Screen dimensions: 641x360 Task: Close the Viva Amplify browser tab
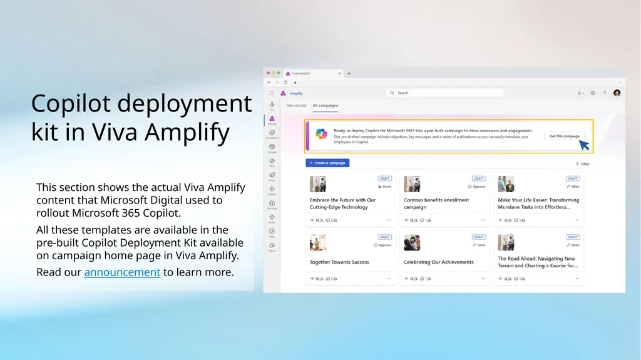339,74
